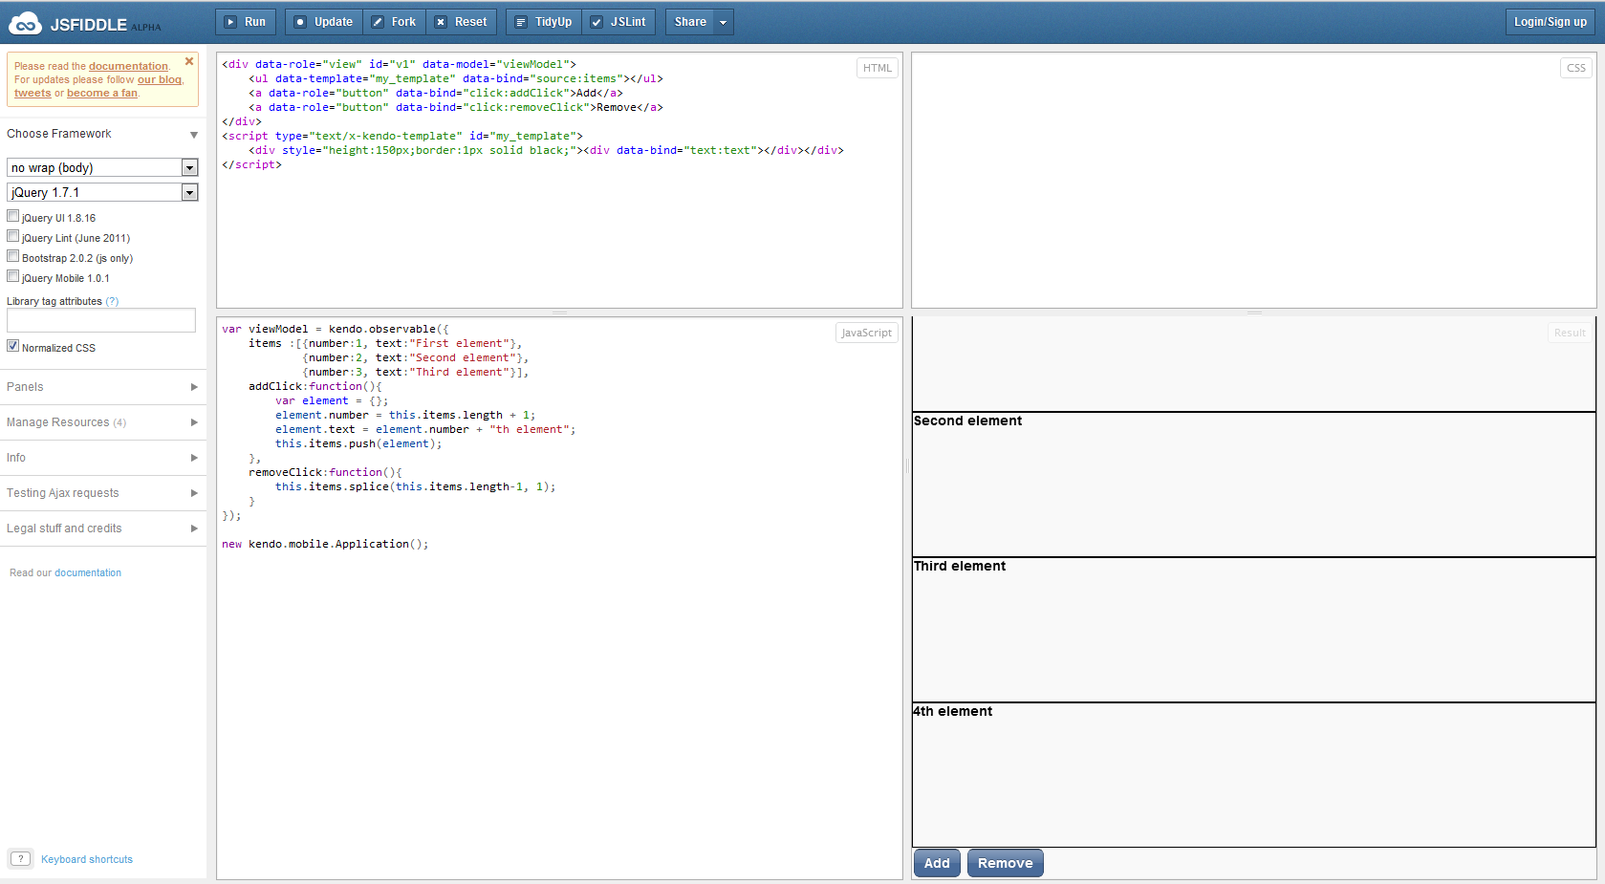This screenshot has width=1605, height=884.
Task: Expand the Manage Resources section
Action: tap(102, 422)
